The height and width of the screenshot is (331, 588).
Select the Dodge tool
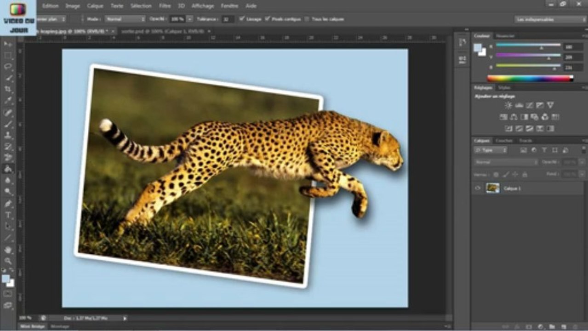pyautogui.click(x=8, y=192)
